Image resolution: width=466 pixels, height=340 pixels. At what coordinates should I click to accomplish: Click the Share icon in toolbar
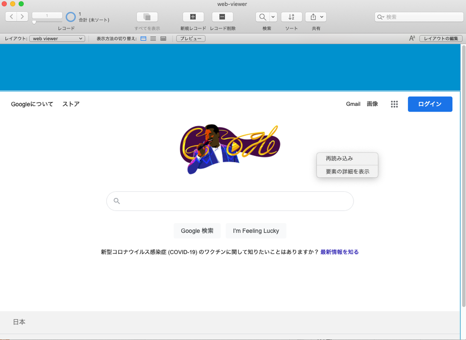pos(313,17)
